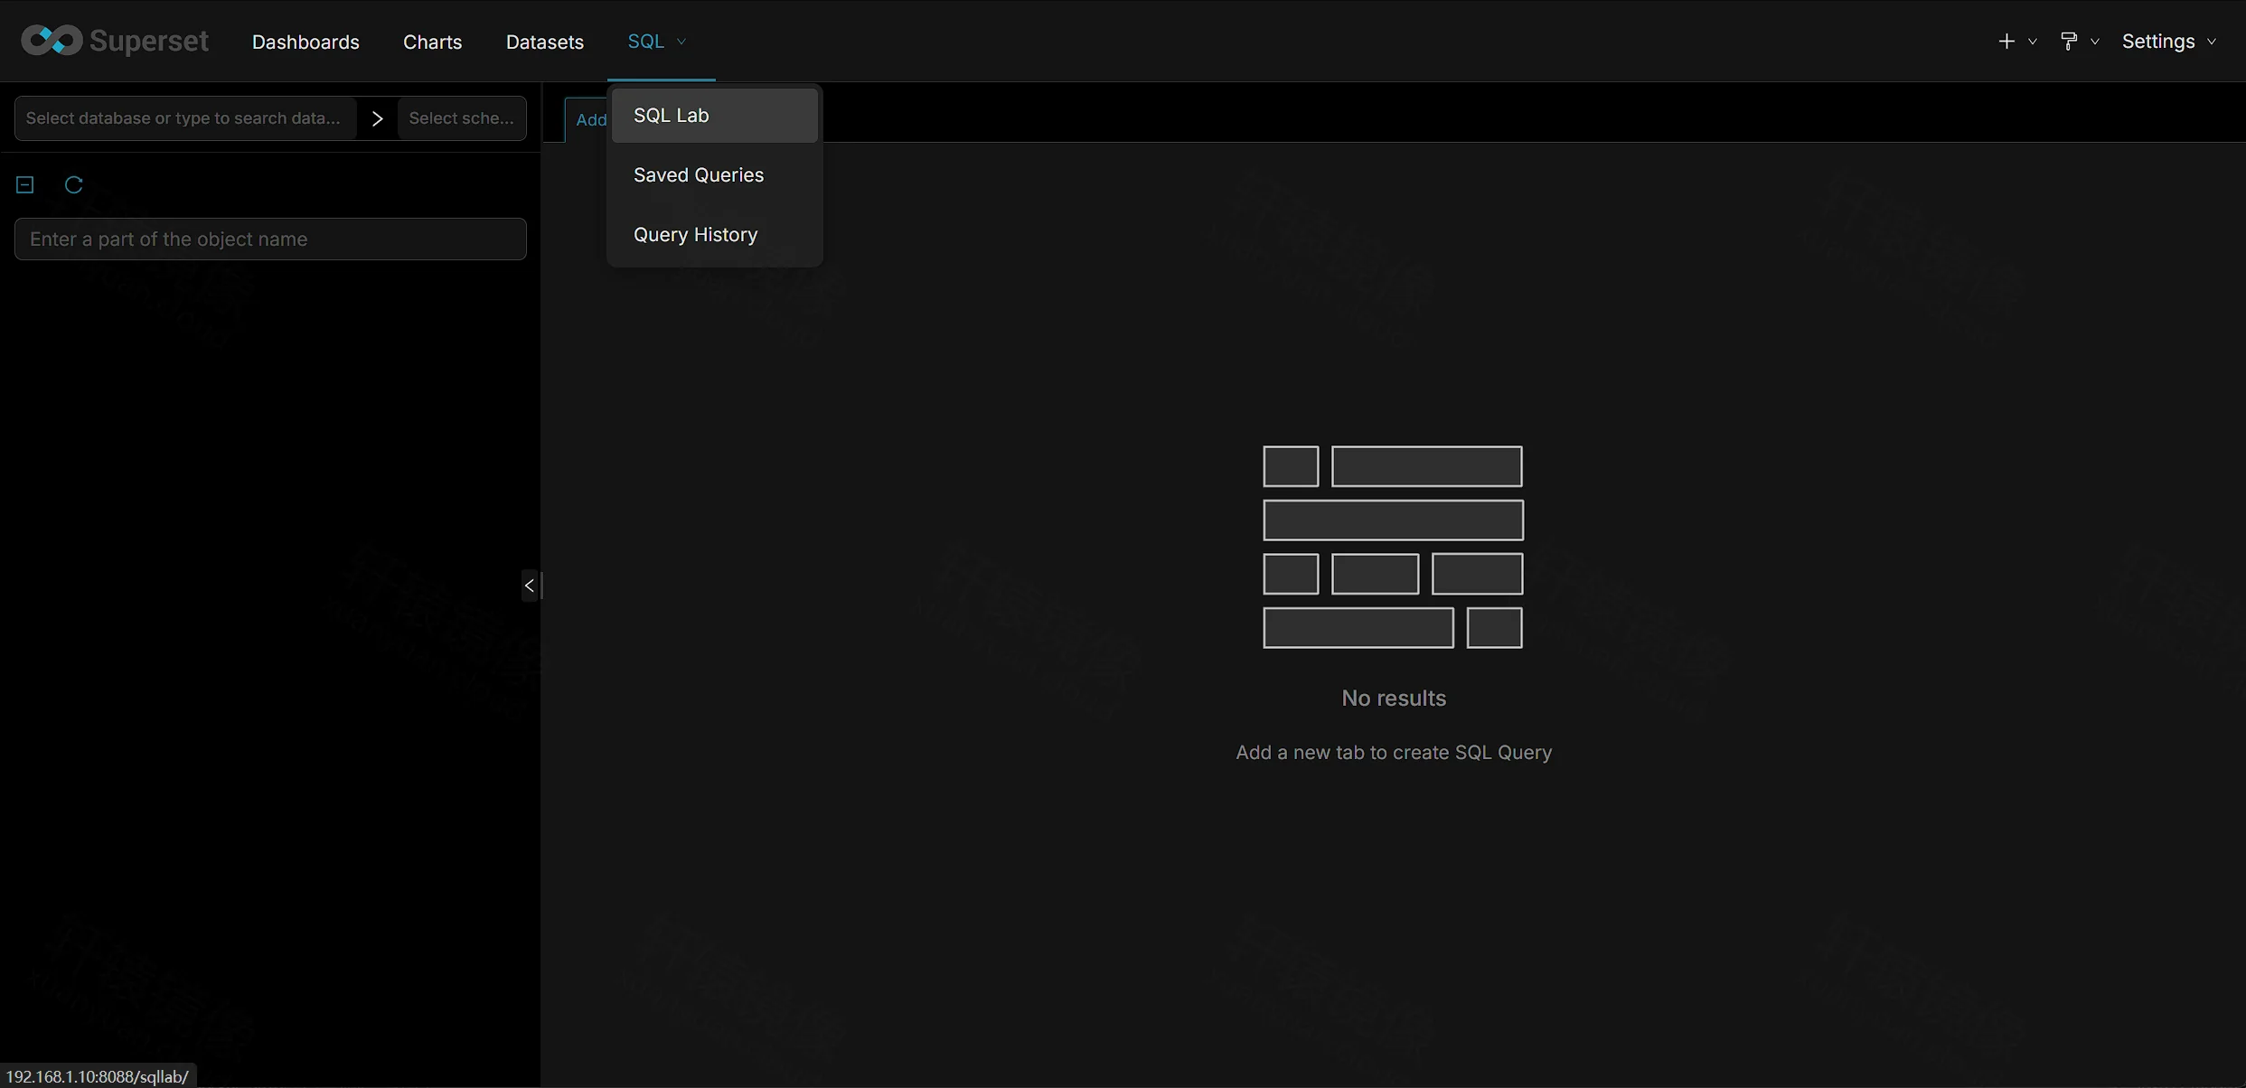This screenshot has height=1088, width=2246.
Task: Collapse the left sidebar panel
Action: click(x=530, y=586)
